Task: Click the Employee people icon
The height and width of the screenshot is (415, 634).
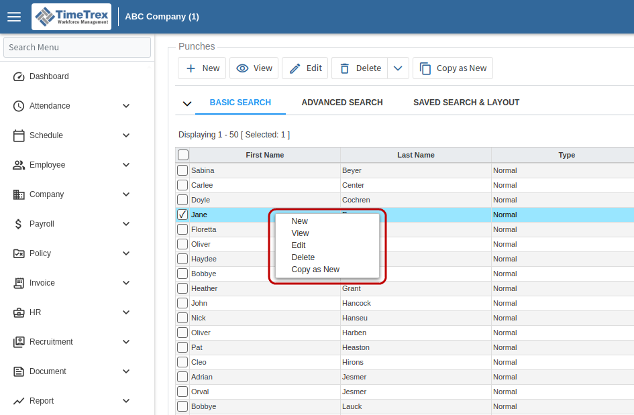Action: pos(19,165)
